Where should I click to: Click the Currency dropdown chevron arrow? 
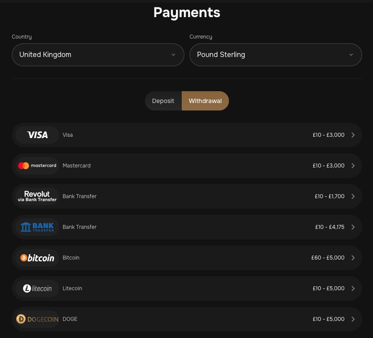click(x=351, y=54)
